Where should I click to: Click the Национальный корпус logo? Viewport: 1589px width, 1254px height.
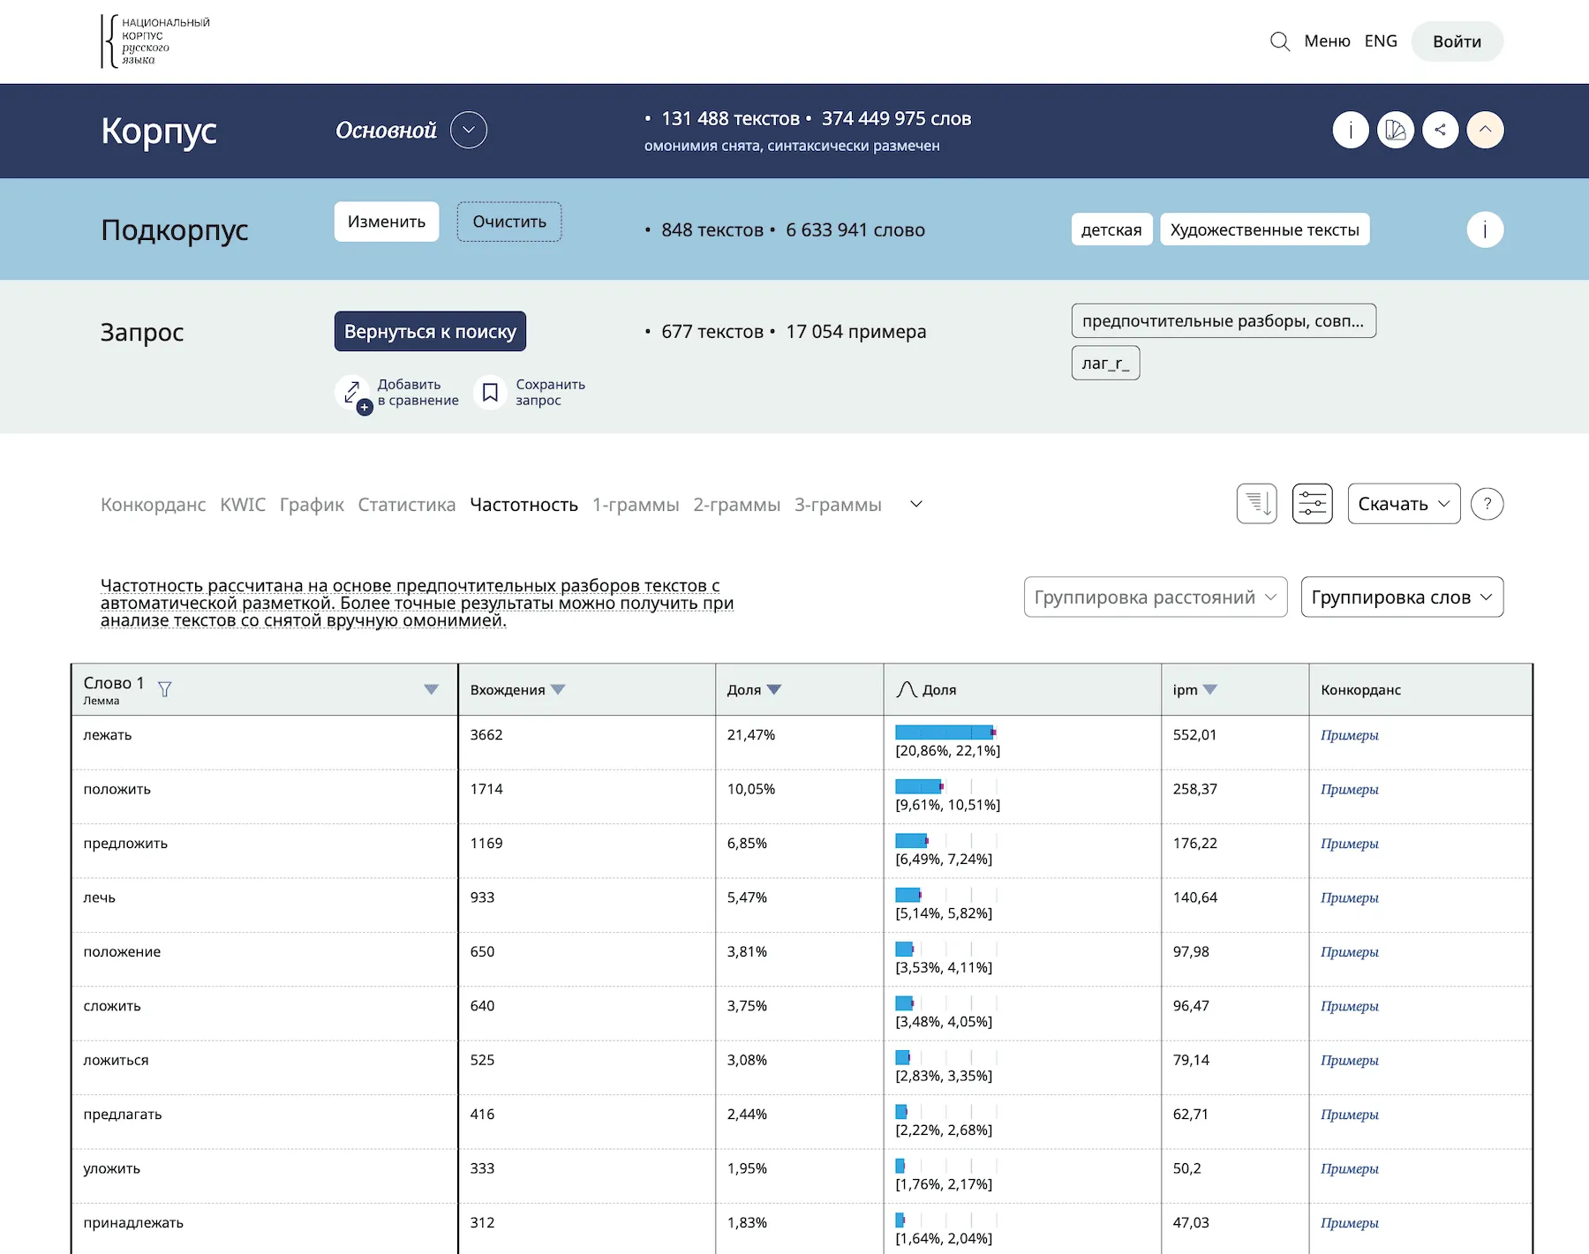[155, 41]
